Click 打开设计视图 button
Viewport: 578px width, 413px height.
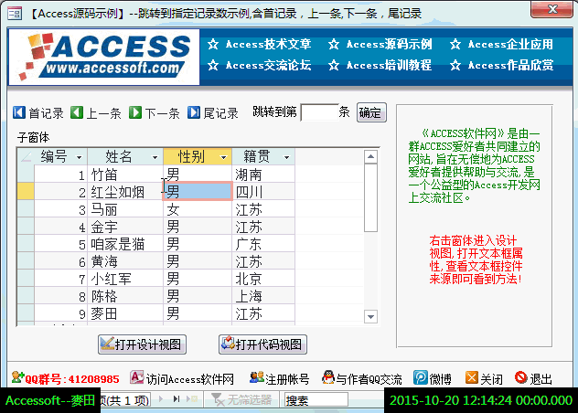point(142,344)
